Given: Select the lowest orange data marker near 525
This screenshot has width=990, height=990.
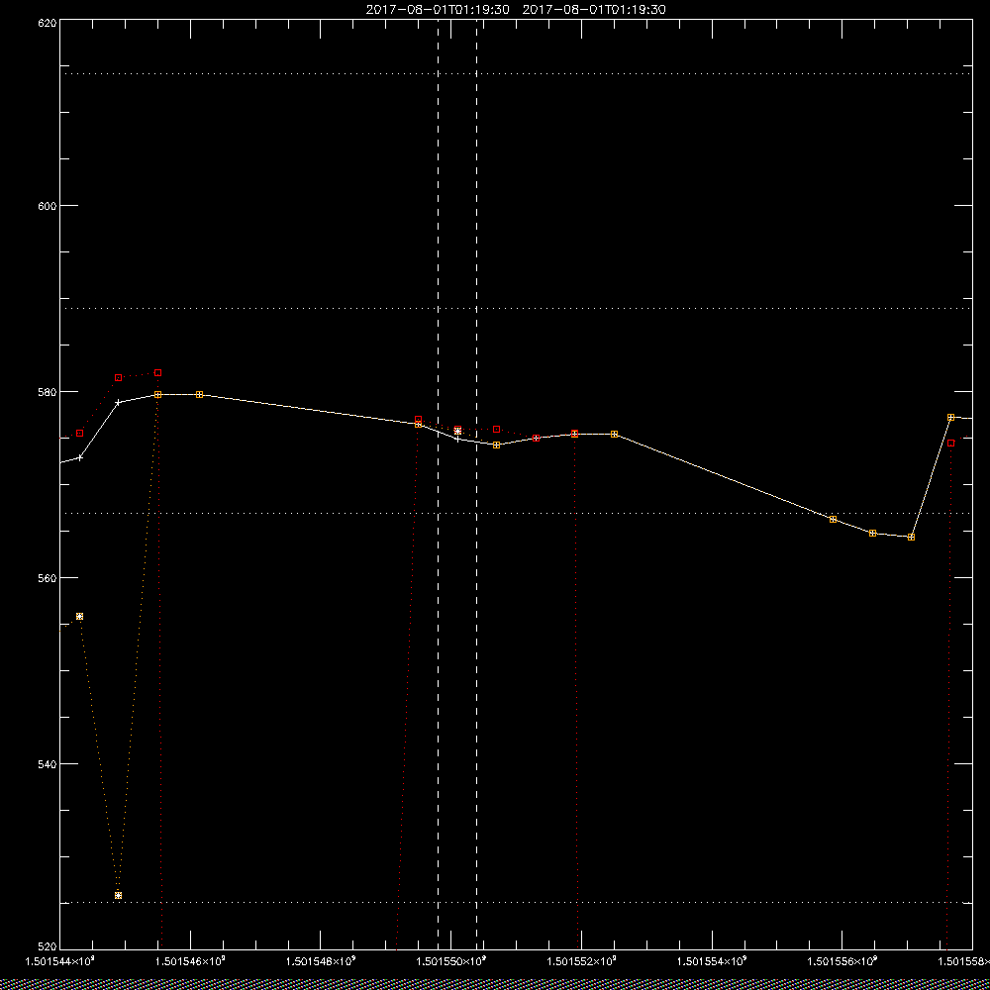Looking at the screenshot, I should (118, 895).
